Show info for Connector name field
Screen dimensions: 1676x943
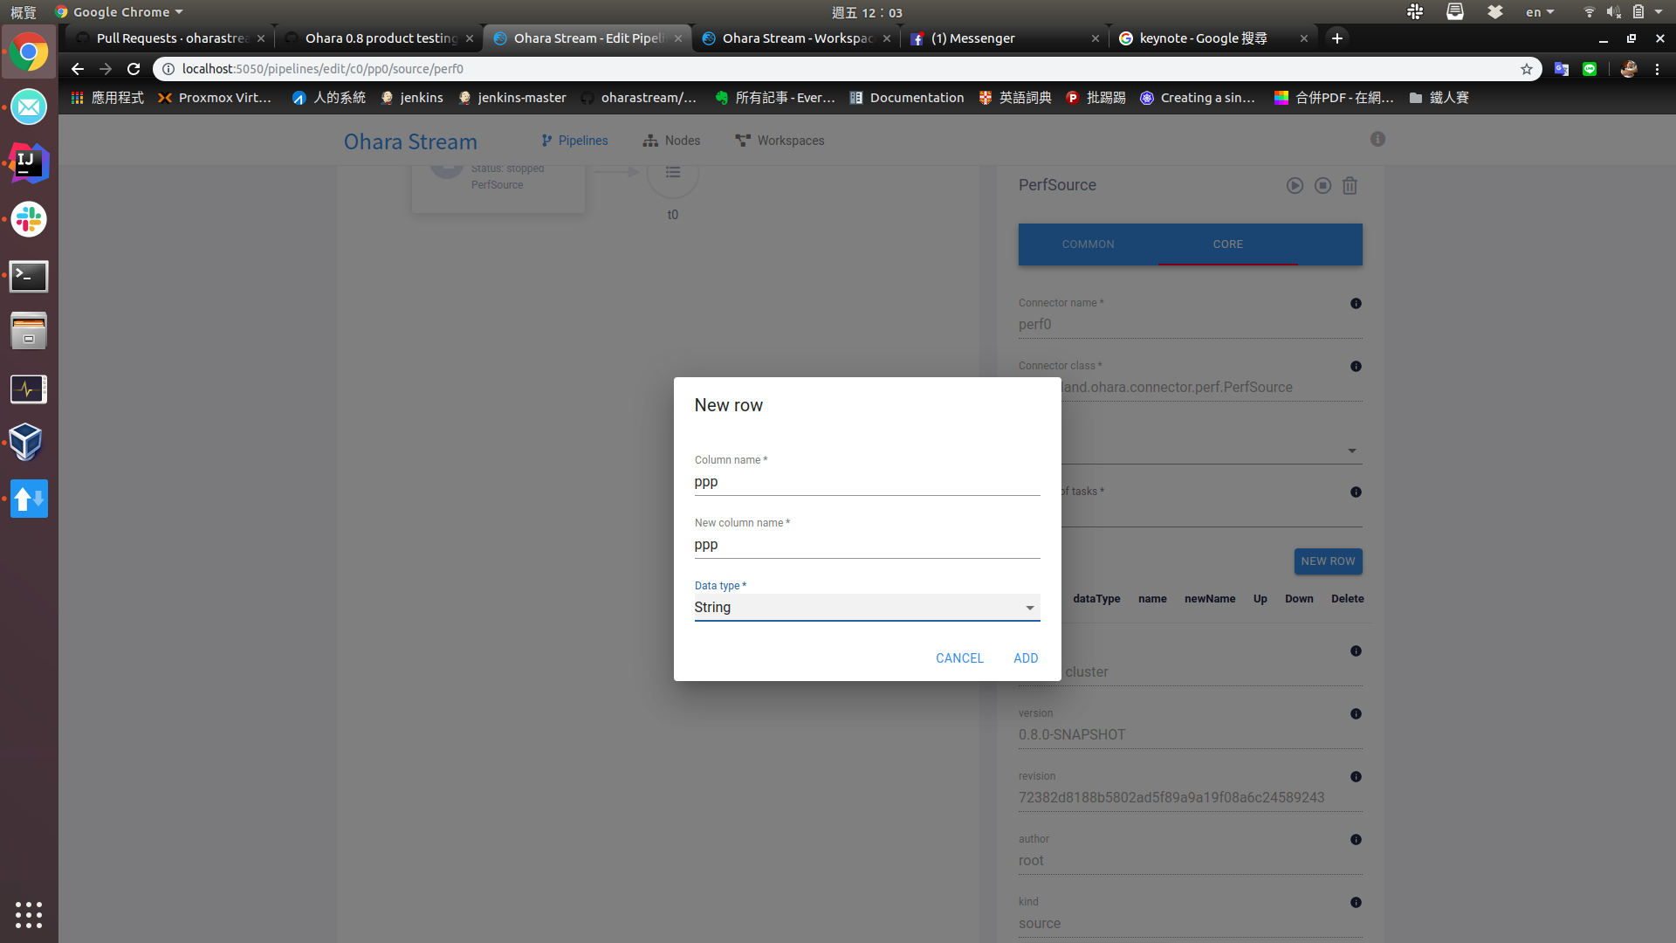coord(1356,304)
